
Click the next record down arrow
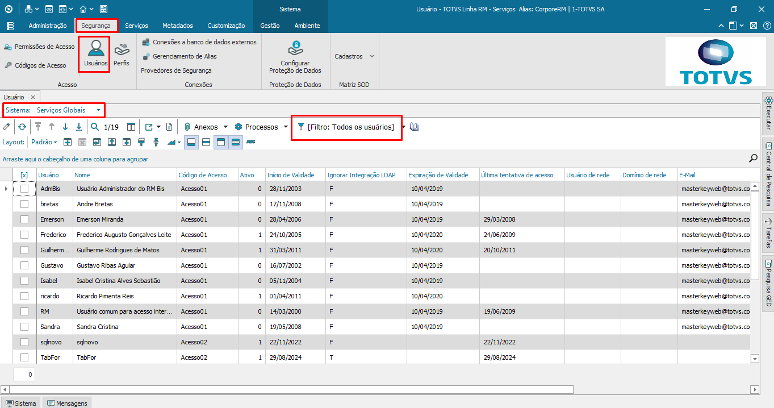click(65, 127)
